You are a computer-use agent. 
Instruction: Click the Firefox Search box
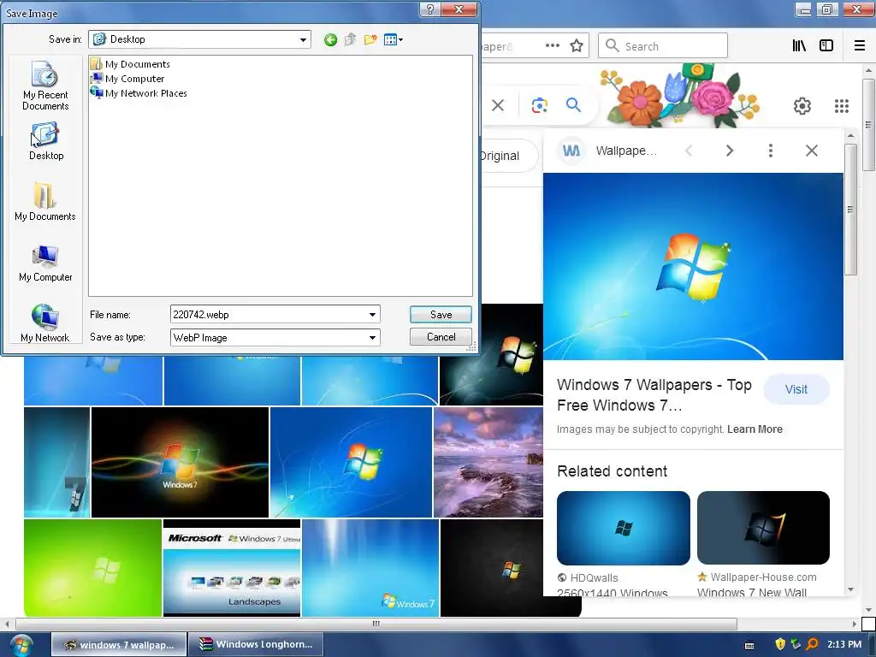[663, 46]
